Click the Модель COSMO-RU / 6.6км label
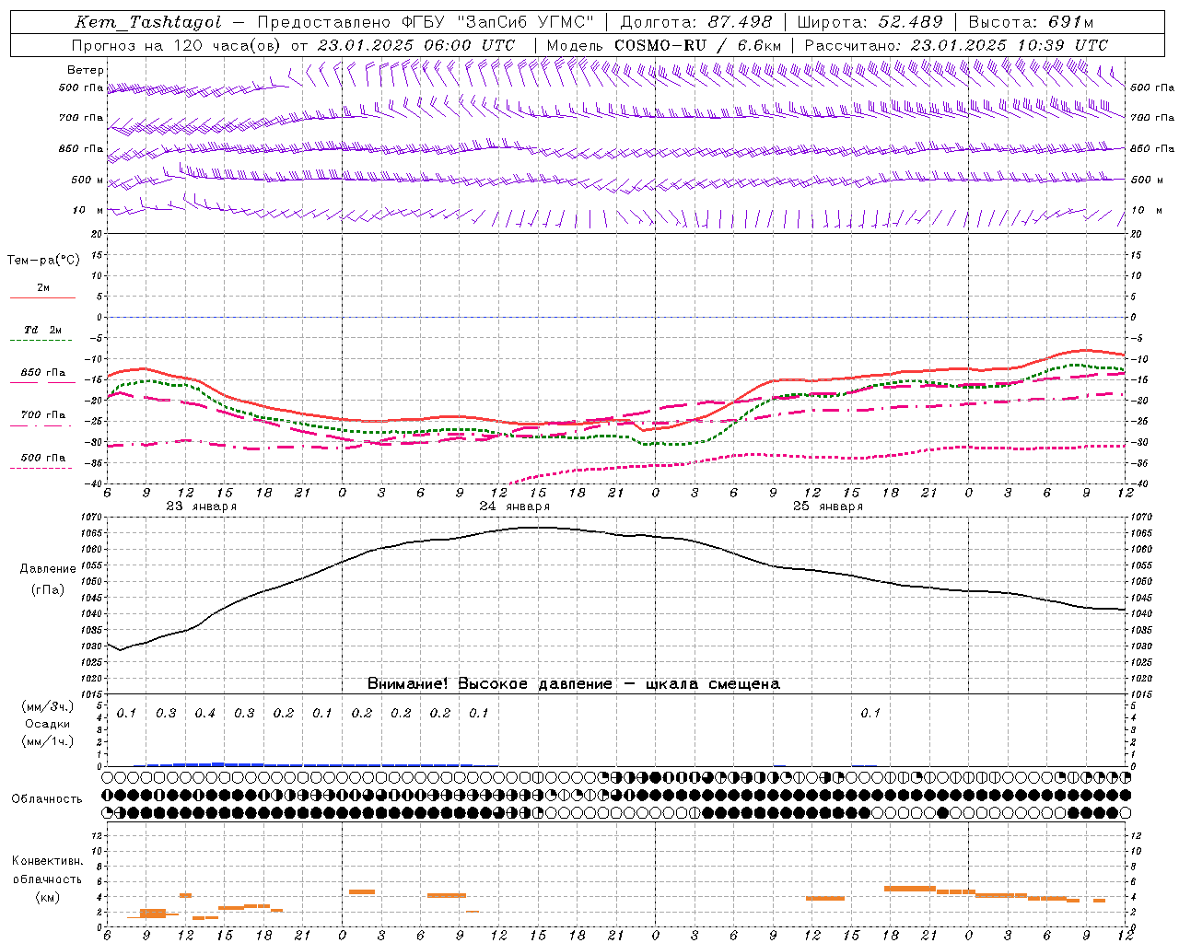Image resolution: width=1179 pixels, height=943 pixels. pos(664,45)
